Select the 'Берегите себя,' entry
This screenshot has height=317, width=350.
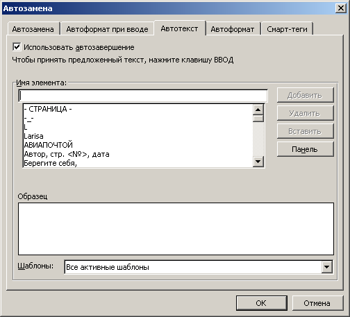pos(138,163)
